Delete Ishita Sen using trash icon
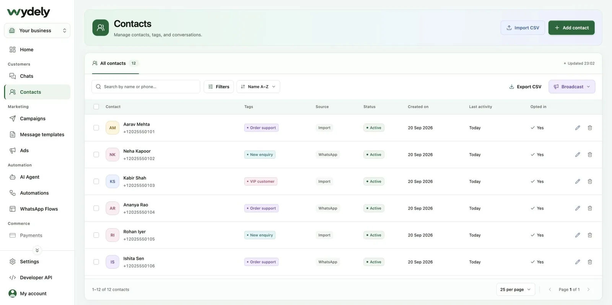The height and width of the screenshot is (305, 612). tap(590, 262)
